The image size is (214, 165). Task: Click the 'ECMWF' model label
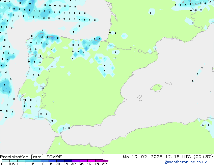click(54, 157)
